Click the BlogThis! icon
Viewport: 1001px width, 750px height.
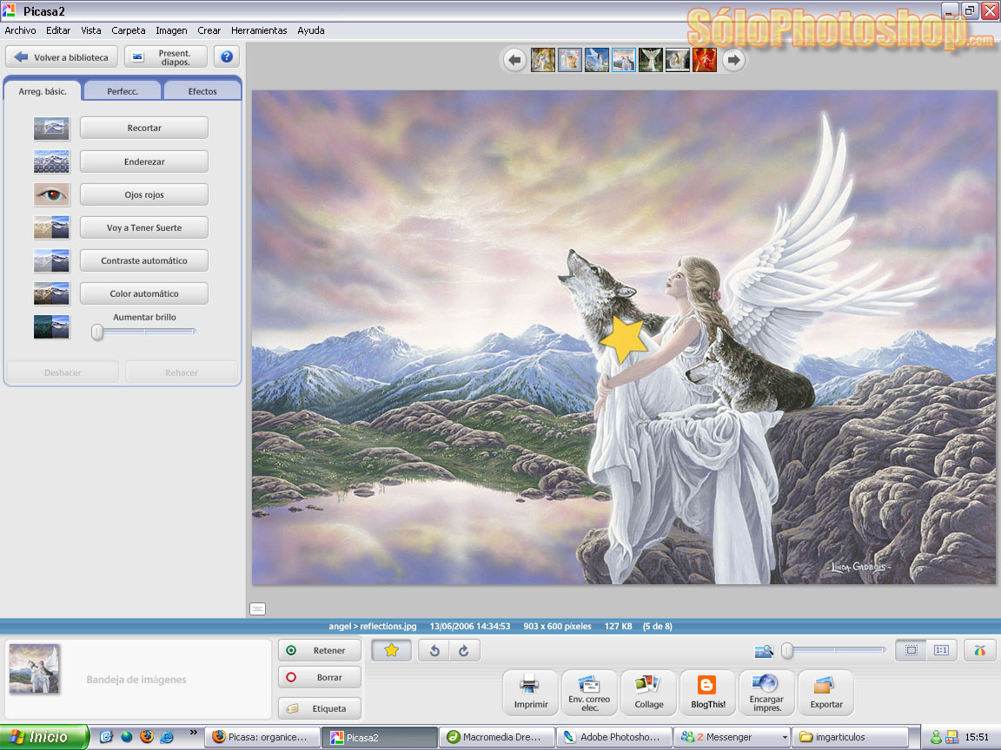click(707, 685)
